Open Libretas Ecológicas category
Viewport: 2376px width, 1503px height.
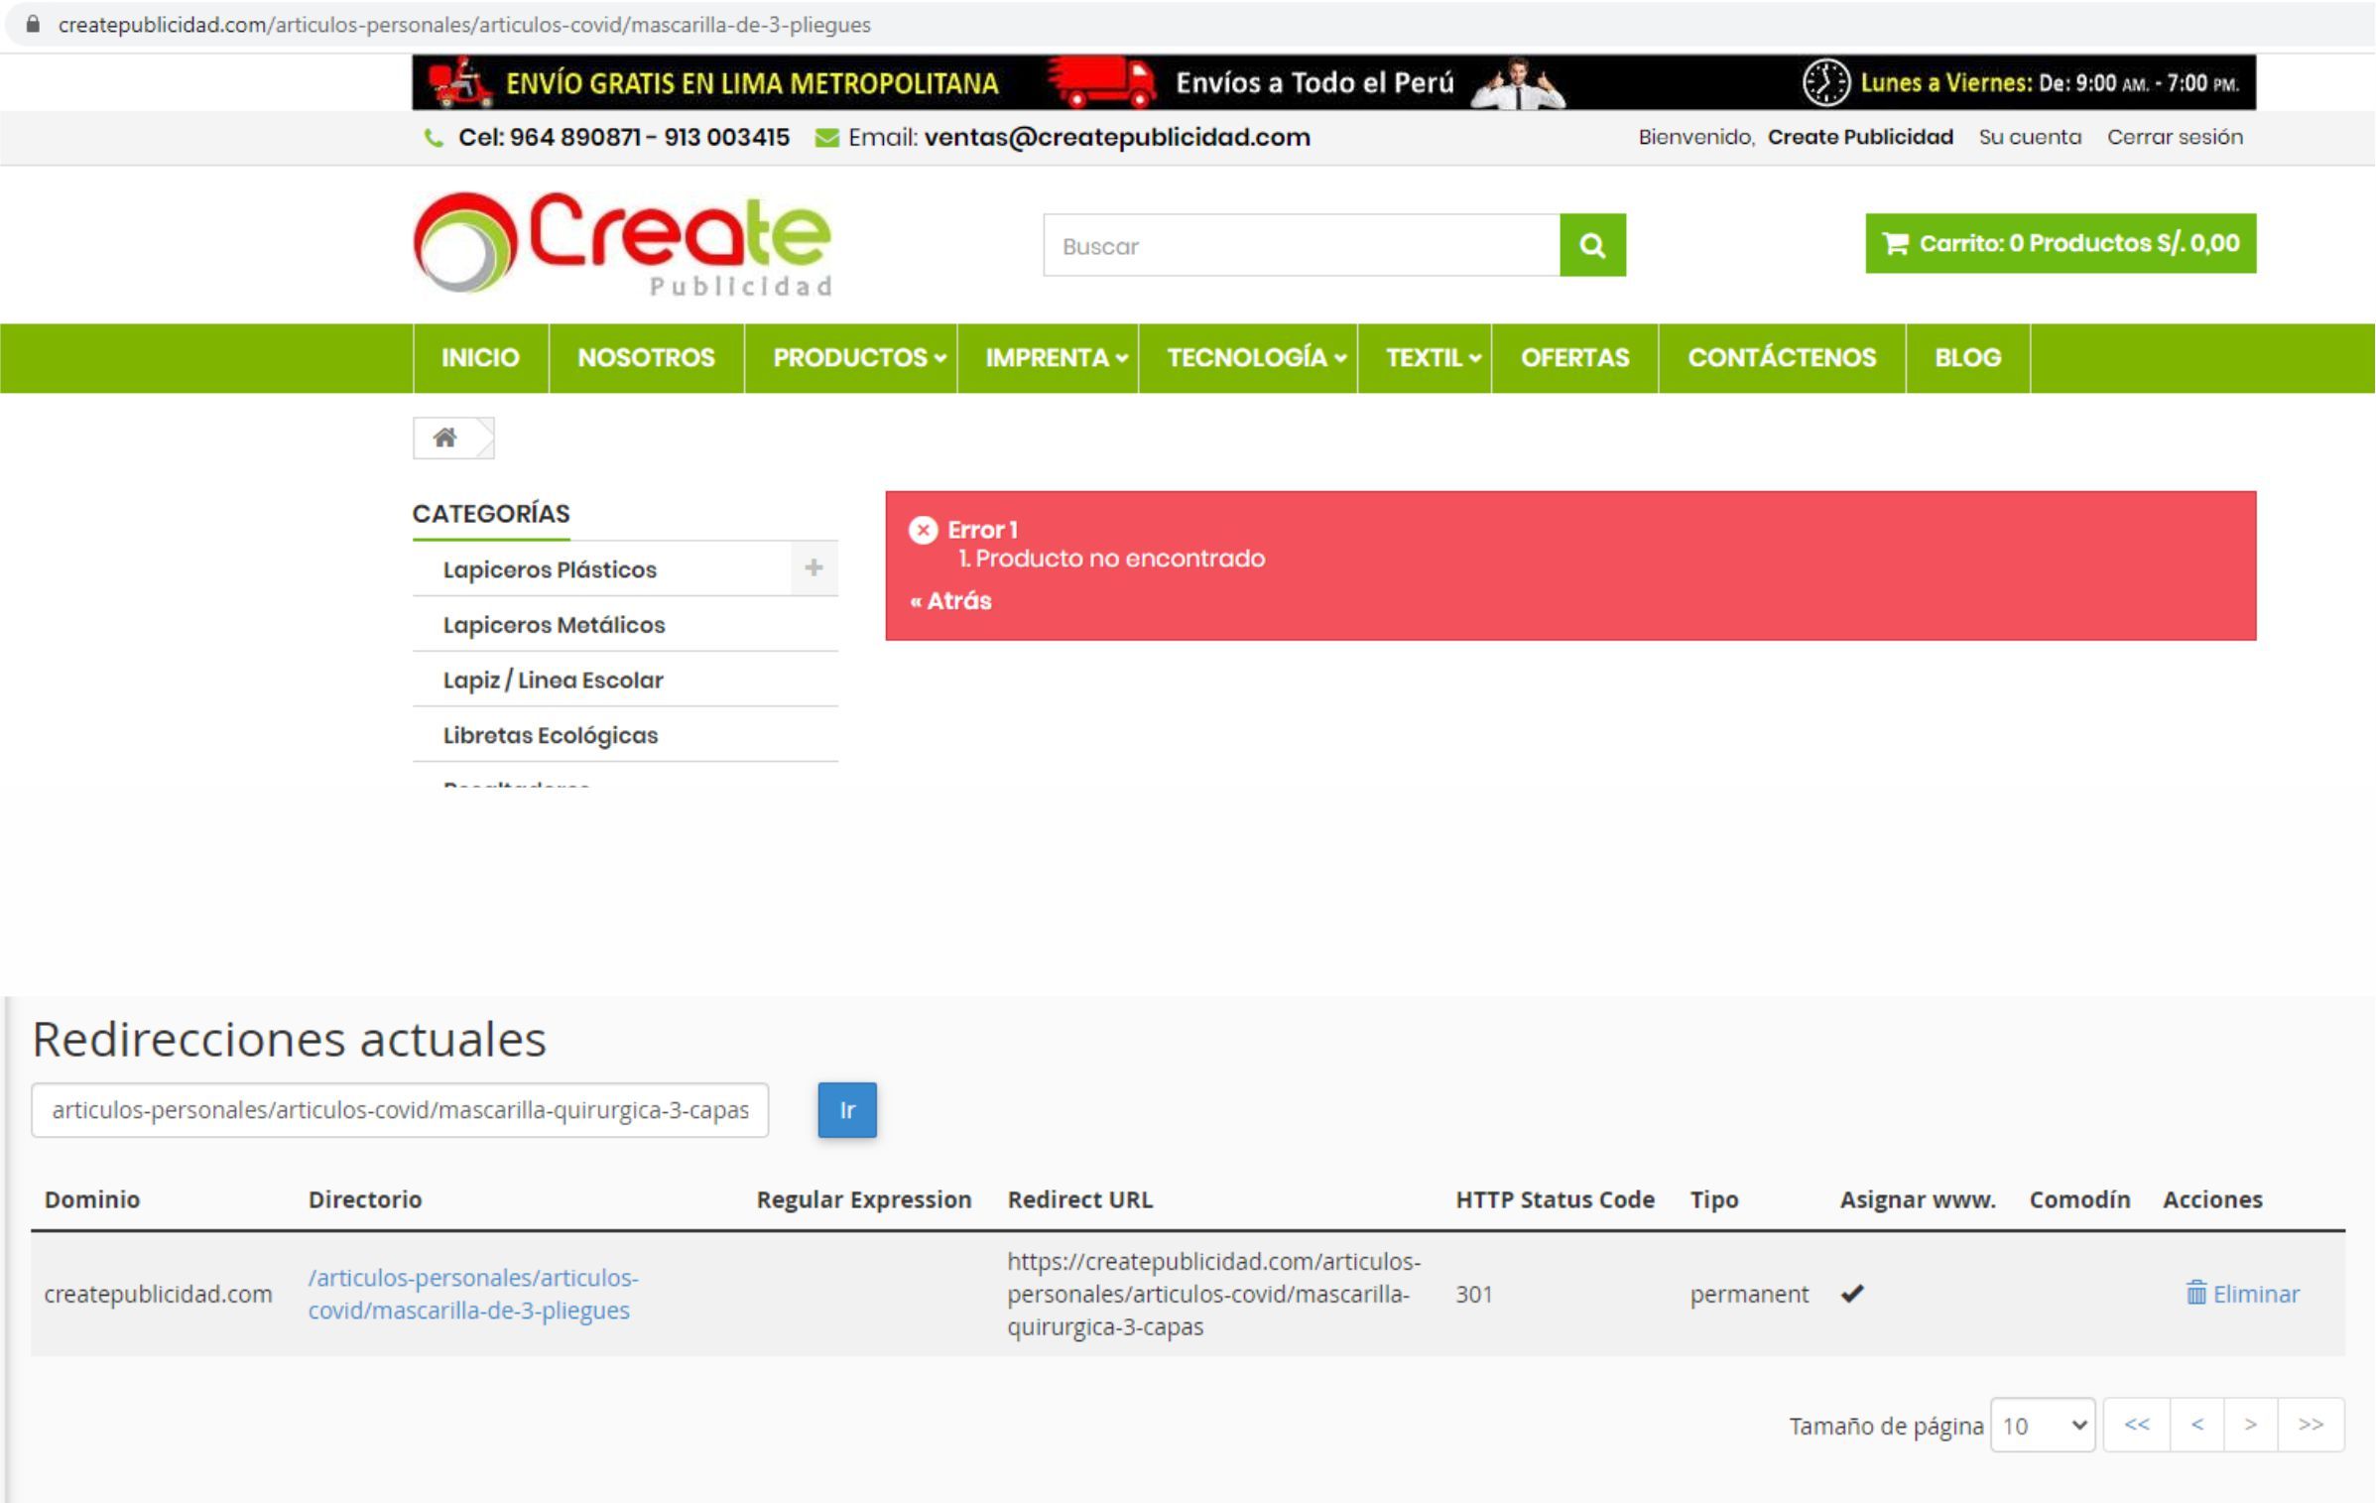(551, 735)
